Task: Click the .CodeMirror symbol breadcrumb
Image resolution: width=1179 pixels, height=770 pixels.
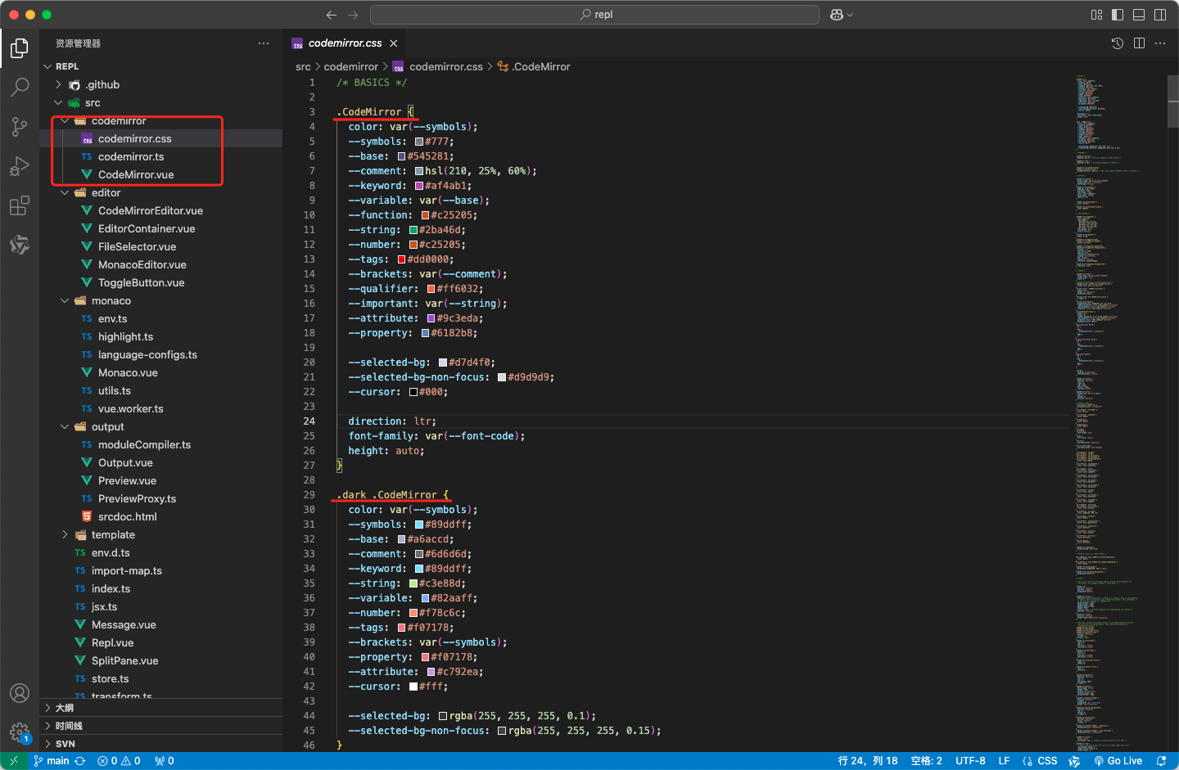Action: point(534,66)
